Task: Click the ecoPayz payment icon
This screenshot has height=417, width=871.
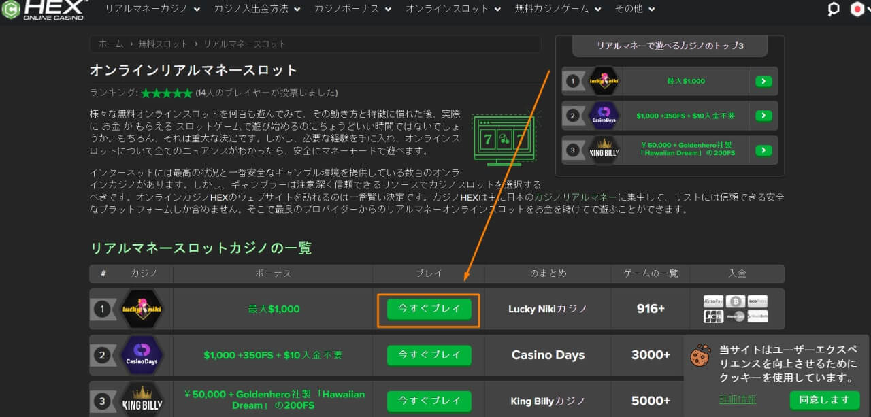Action: tap(757, 301)
